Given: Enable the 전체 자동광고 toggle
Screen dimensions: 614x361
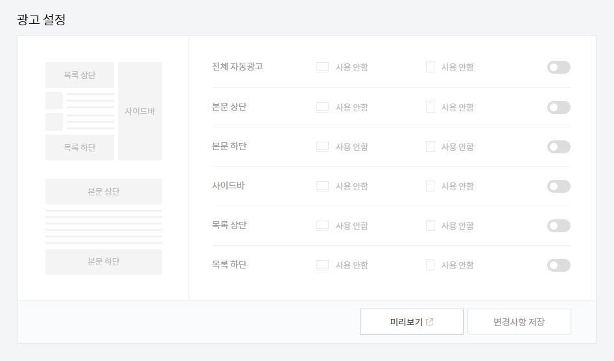Looking at the screenshot, I should coord(559,67).
